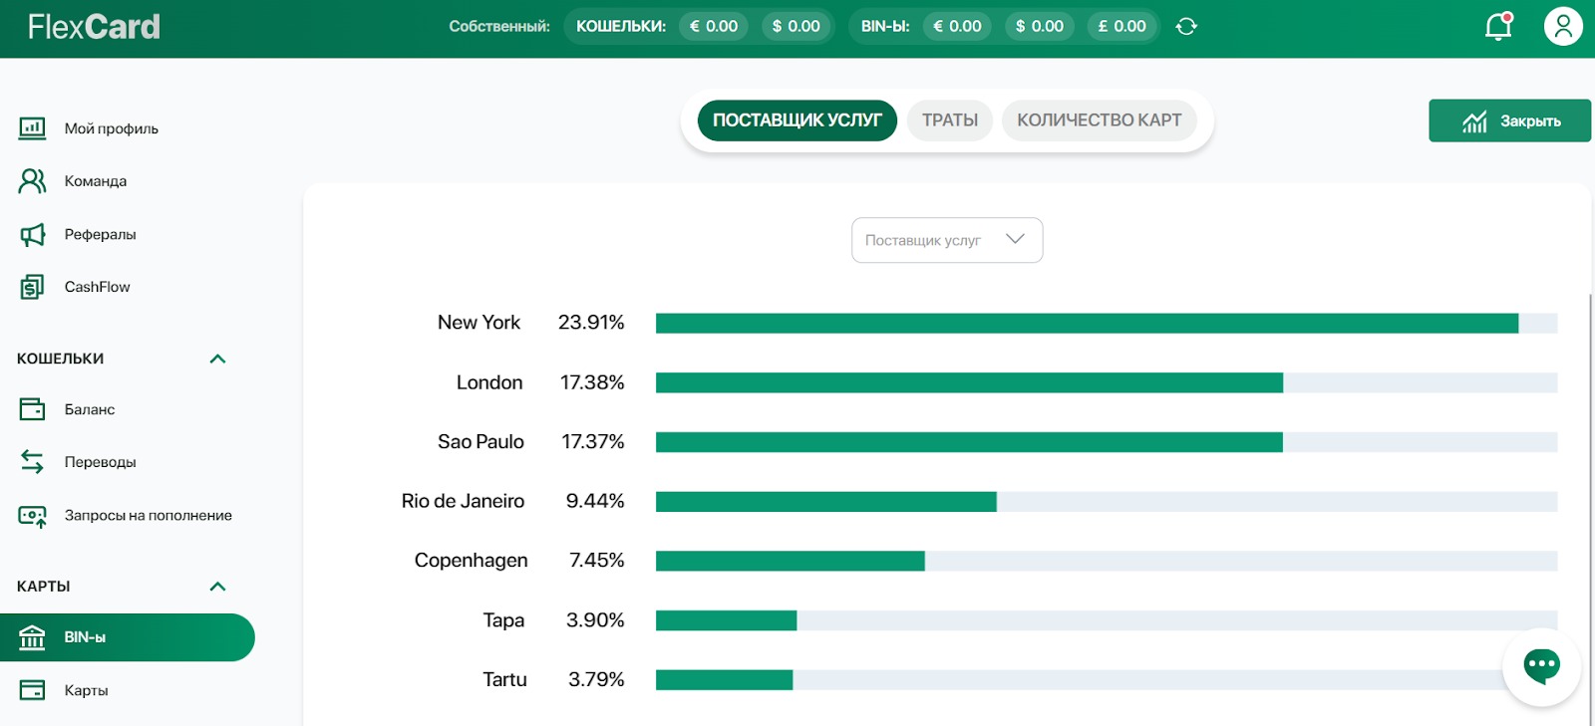This screenshot has width=1595, height=726.
Task: Click the Рефералы megaphone icon
Action: 32,234
